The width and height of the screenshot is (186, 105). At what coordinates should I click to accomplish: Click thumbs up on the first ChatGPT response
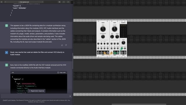(x=62, y=45)
